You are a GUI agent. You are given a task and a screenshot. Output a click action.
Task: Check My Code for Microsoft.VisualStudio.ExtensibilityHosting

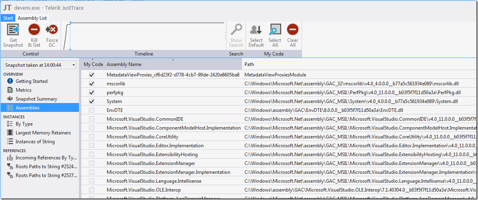pyautogui.click(x=91, y=155)
